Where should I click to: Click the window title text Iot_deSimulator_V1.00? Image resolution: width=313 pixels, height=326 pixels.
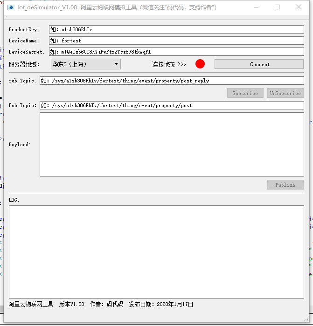point(47,7)
